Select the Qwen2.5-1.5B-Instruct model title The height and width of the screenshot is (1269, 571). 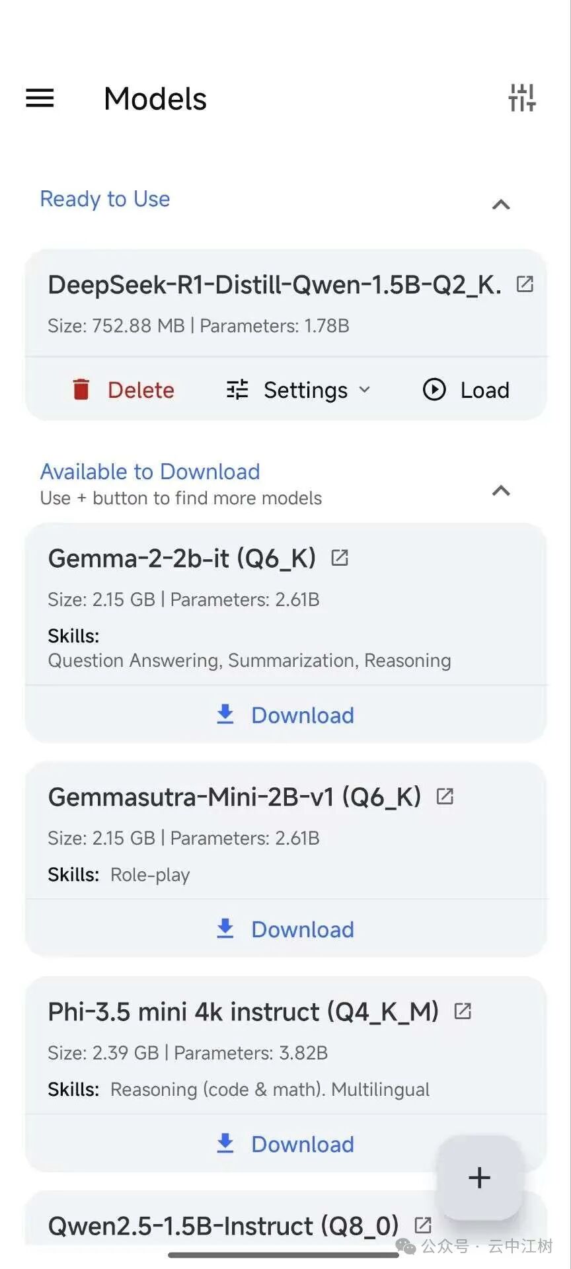pyautogui.click(x=223, y=1226)
